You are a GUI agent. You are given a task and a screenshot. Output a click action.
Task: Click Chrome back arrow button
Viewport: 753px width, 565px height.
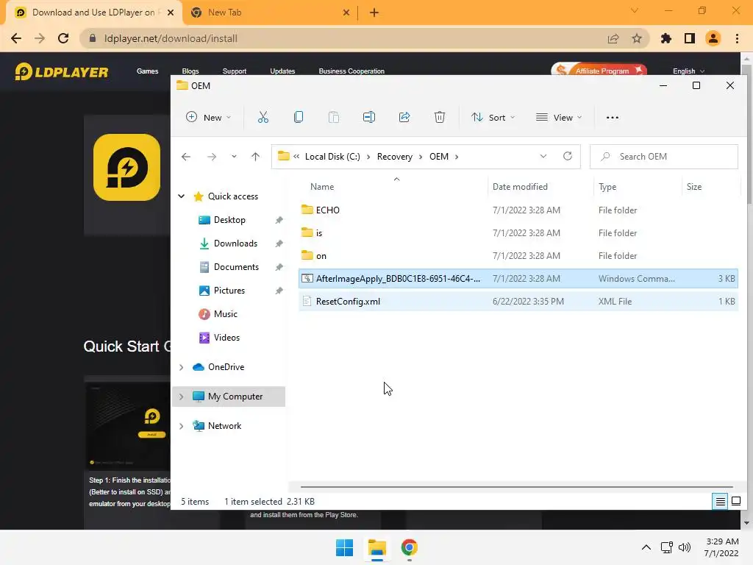point(16,38)
